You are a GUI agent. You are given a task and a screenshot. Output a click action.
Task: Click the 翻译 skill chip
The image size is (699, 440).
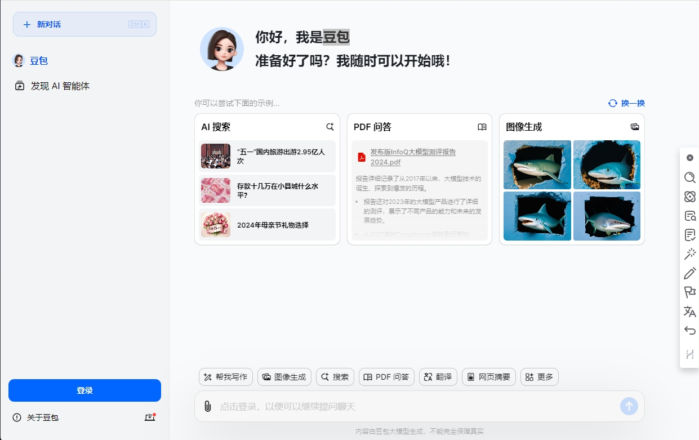click(x=438, y=377)
